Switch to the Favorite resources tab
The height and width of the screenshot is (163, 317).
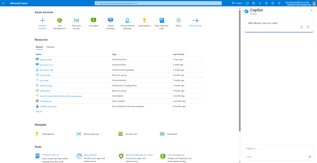click(50, 47)
